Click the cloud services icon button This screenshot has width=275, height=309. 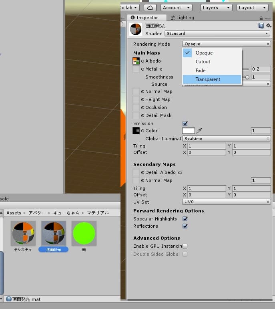tap(150, 8)
